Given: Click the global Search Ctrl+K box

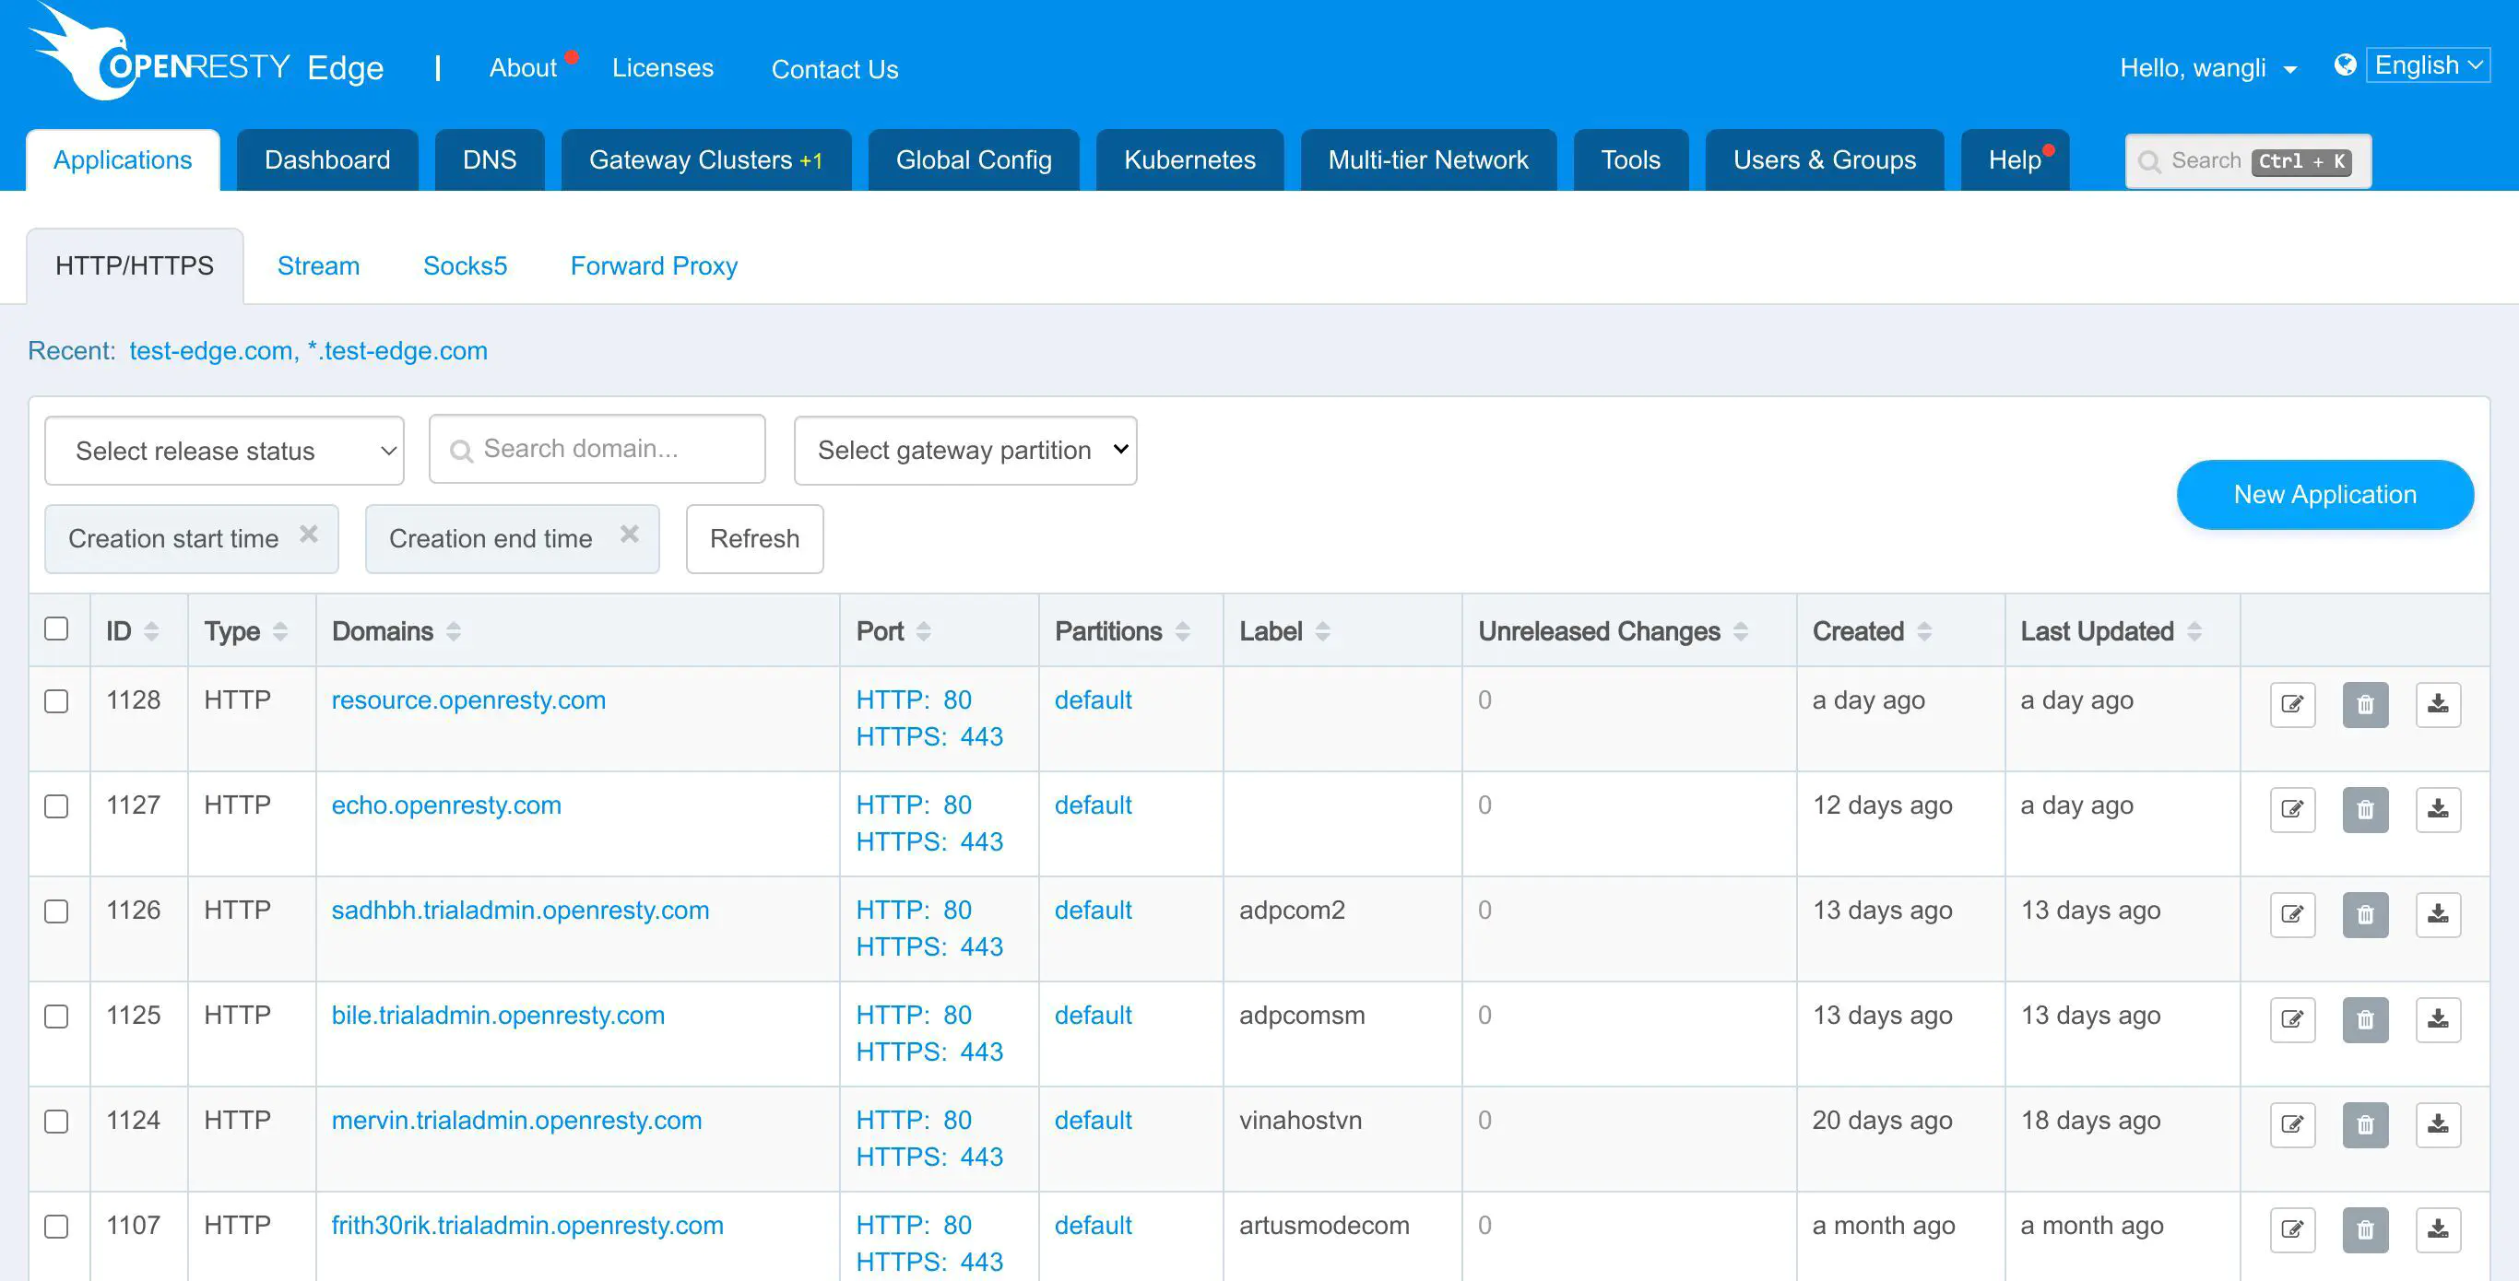Looking at the screenshot, I should tap(2248, 161).
